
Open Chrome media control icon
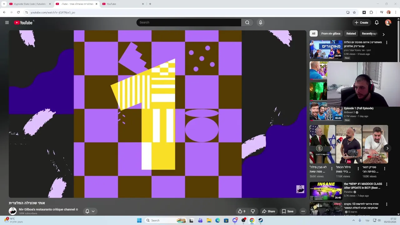(382, 12)
